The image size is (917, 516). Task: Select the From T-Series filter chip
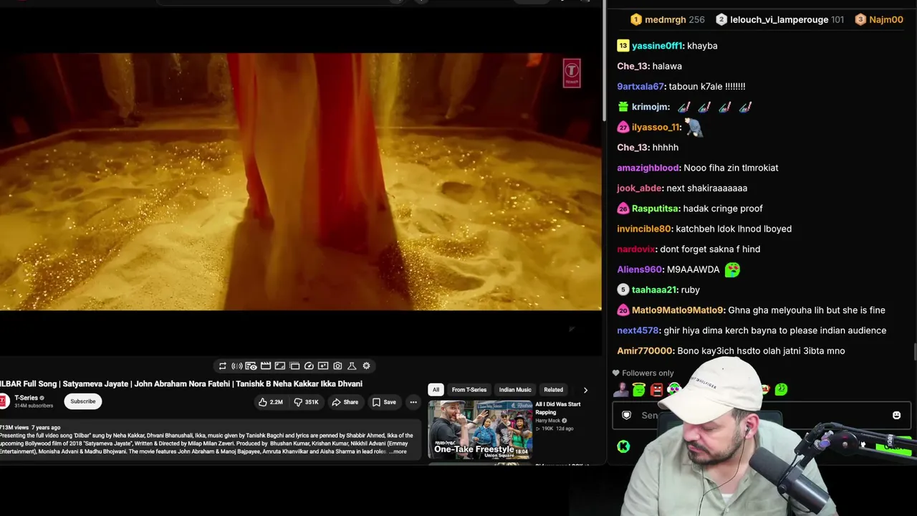[x=469, y=390]
